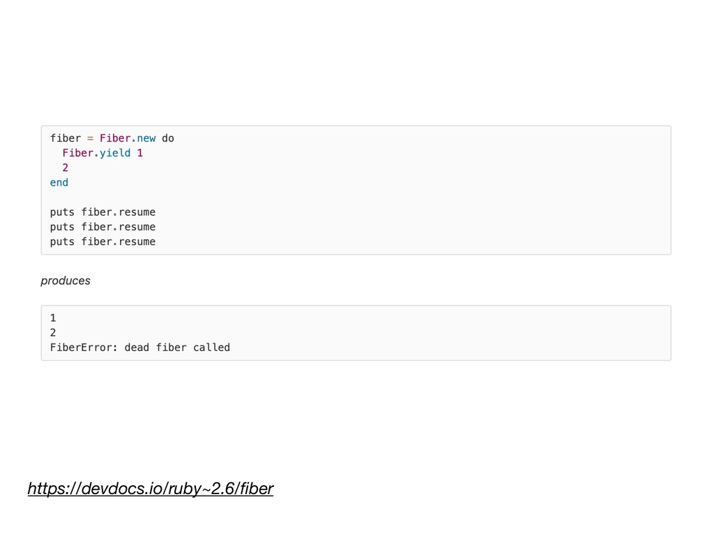Click 'Fiber.yield 1' code line
Viewport: 714px width, 536px height.
point(102,153)
